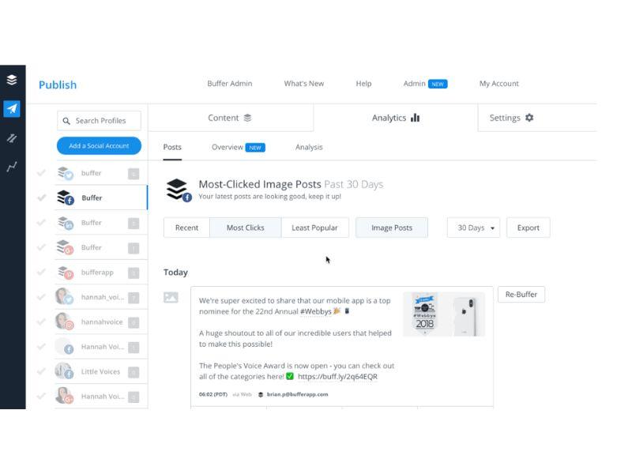Toggle the checkmark beside the selected Buffer Facebook profile
This screenshot has height=474, width=632.
[x=41, y=197]
